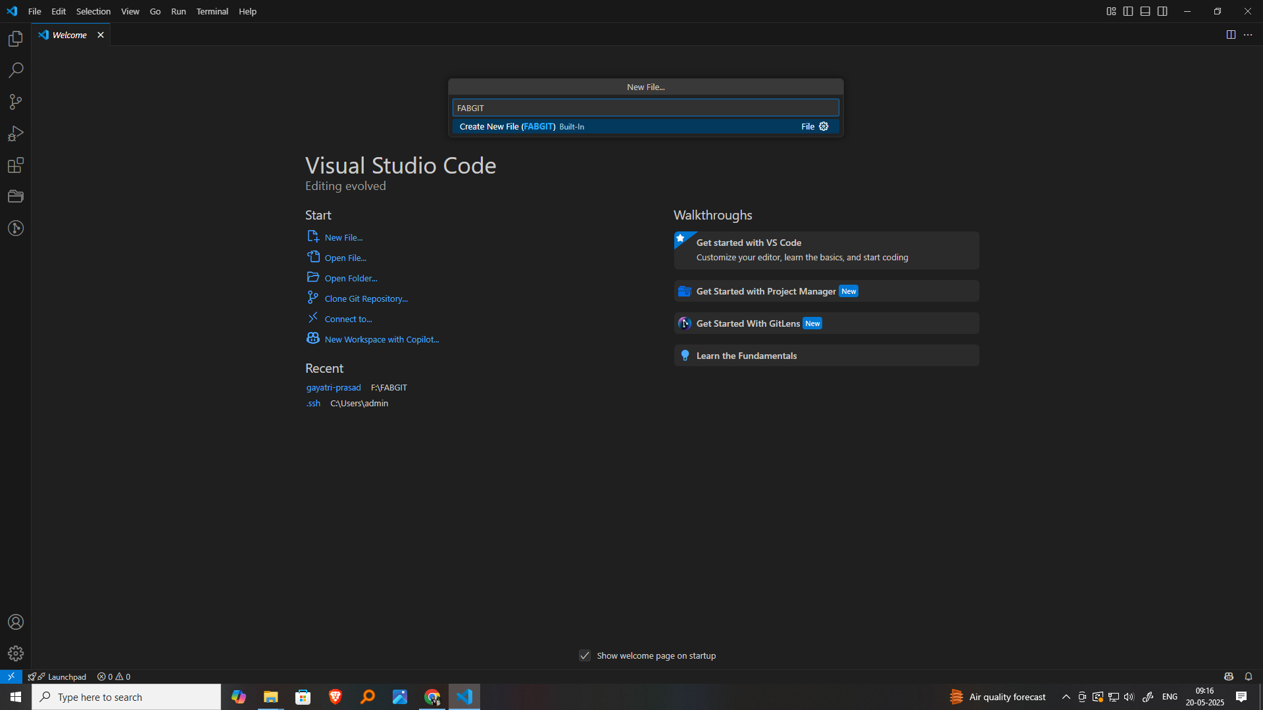Screen dimensions: 1263x710
Task: Open recent gayatri-prasad folder
Action: [x=333, y=387]
